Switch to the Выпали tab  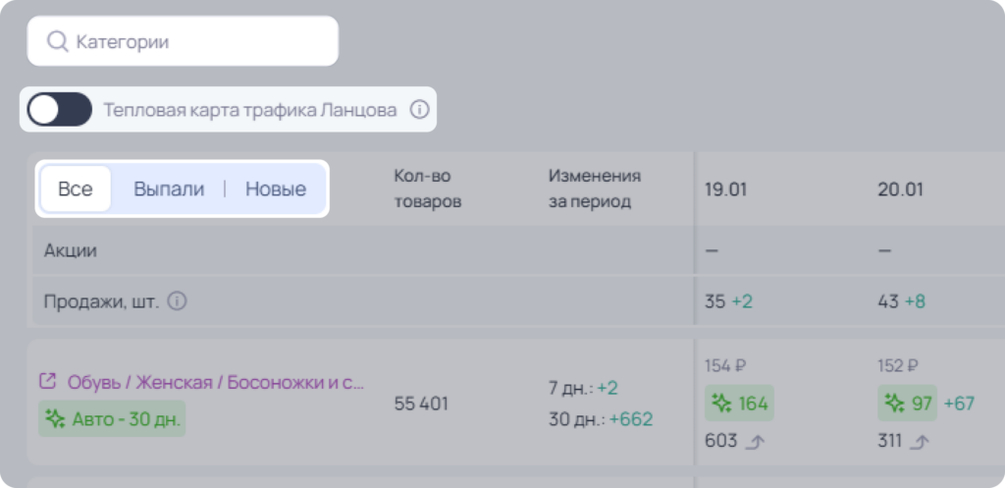[169, 190]
